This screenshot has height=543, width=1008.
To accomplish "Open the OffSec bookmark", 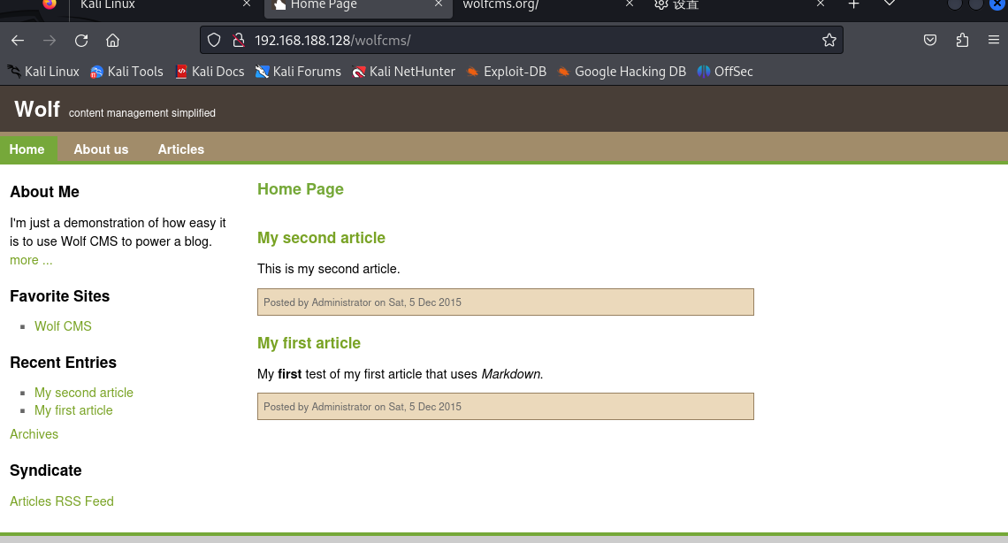I will 725,72.
